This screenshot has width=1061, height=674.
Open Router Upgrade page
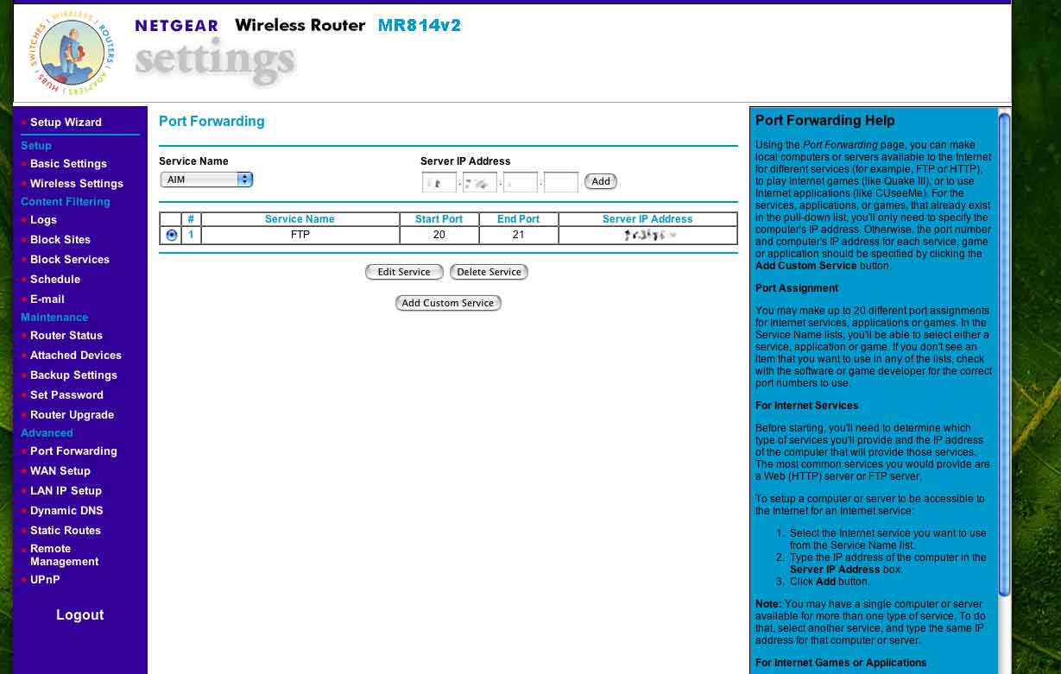click(72, 415)
